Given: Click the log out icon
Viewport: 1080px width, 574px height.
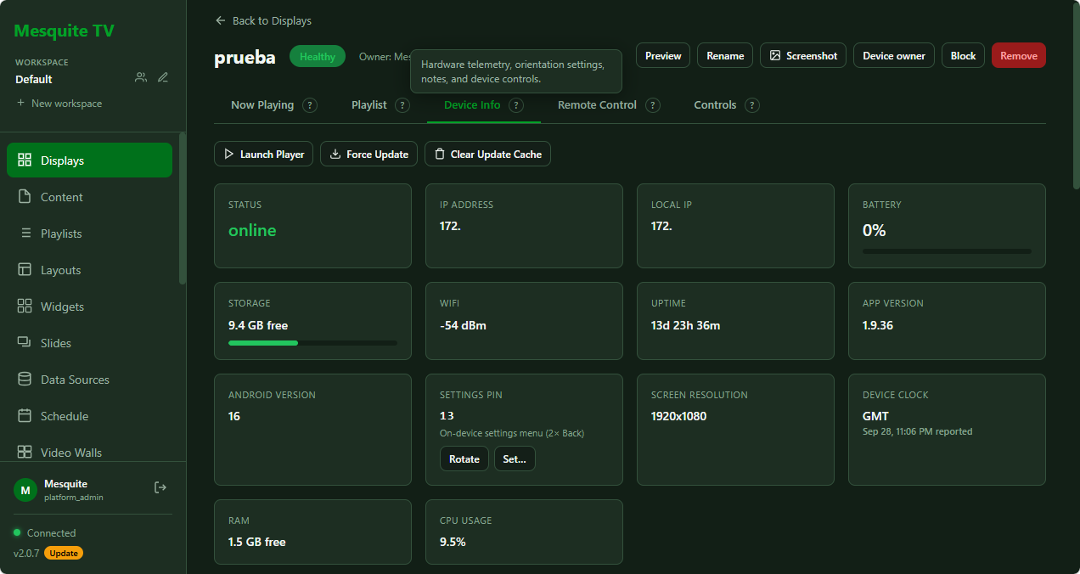Looking at the screenshot, I should click(x=160, y=487).
